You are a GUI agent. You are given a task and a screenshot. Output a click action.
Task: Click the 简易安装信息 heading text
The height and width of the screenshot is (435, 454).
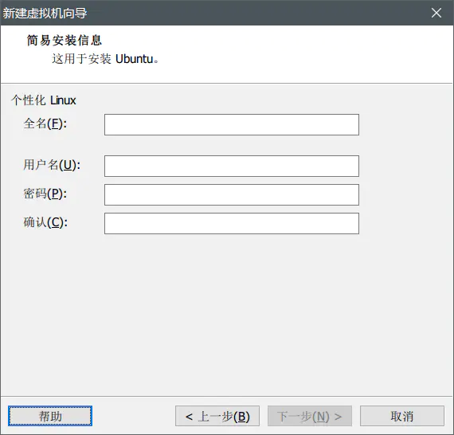pos(65,41)
